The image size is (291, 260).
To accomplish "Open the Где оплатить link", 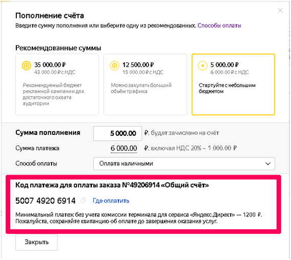I will (x=111, y=201).
